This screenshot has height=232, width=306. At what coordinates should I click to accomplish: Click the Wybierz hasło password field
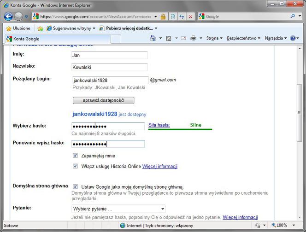pyautogui.click(x=108, y=126)
